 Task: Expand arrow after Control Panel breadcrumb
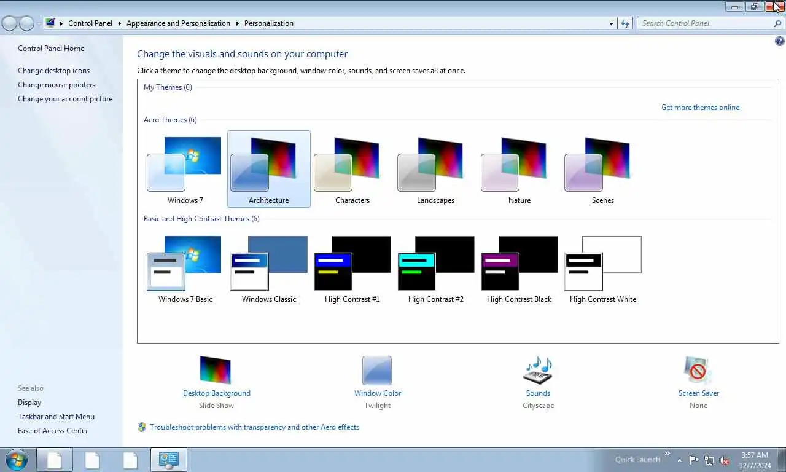[120, 23]
